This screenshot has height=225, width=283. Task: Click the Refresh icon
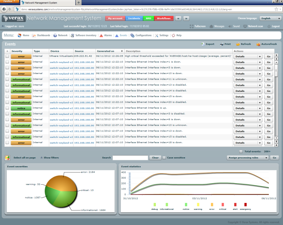point(238,44)
